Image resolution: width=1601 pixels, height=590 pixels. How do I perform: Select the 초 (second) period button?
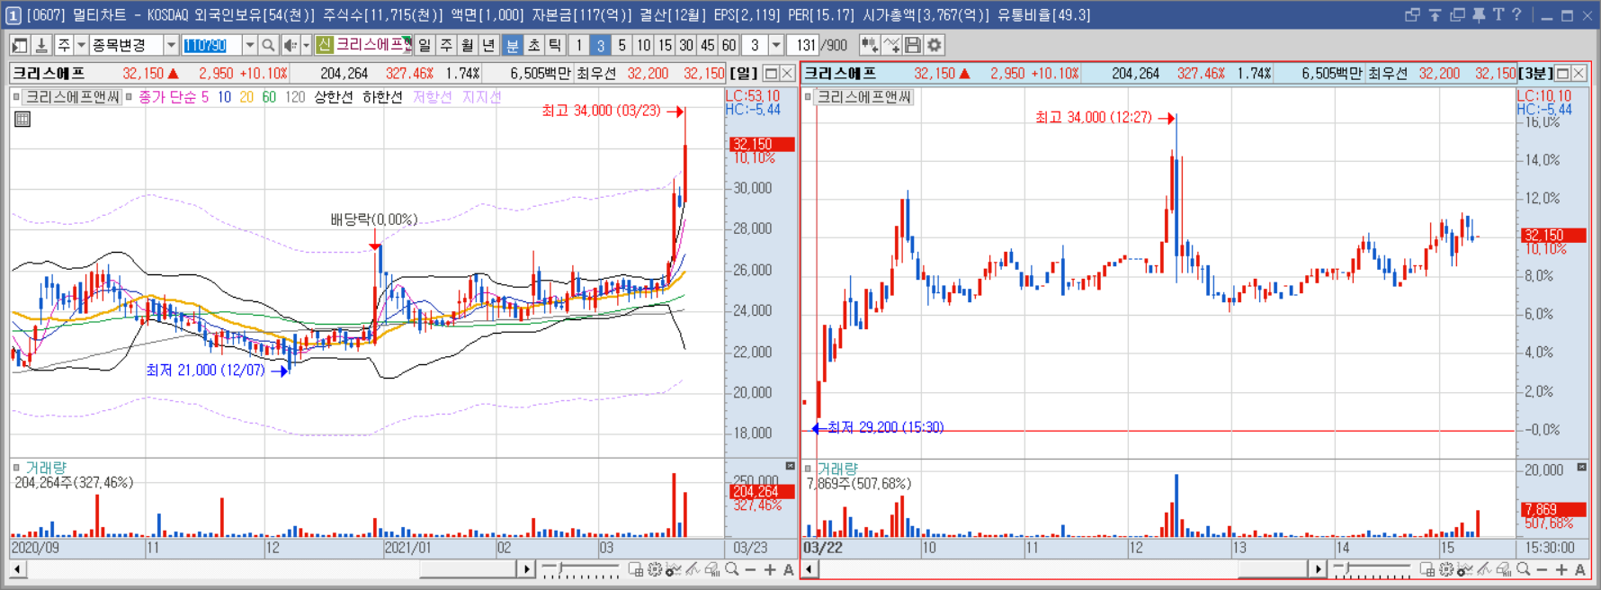pyautogui.click(x=534, y=45)
